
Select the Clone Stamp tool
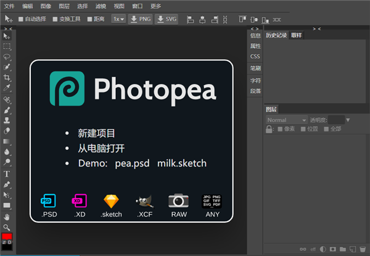pos(7,120)
